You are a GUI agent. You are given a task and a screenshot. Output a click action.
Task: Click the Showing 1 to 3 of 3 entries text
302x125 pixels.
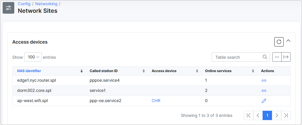(x=206, y=115)
